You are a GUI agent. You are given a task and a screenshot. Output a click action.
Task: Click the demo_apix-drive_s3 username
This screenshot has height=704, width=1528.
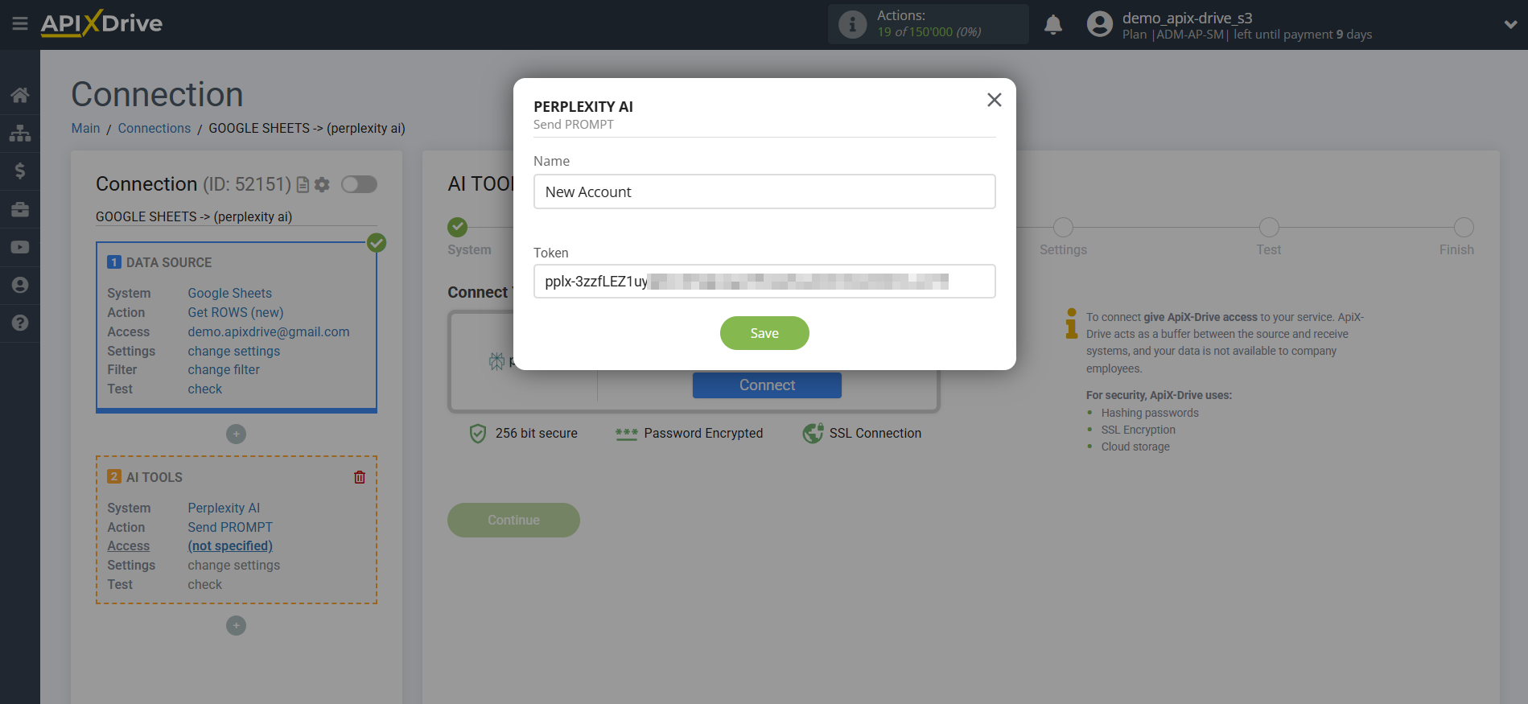1188,18
